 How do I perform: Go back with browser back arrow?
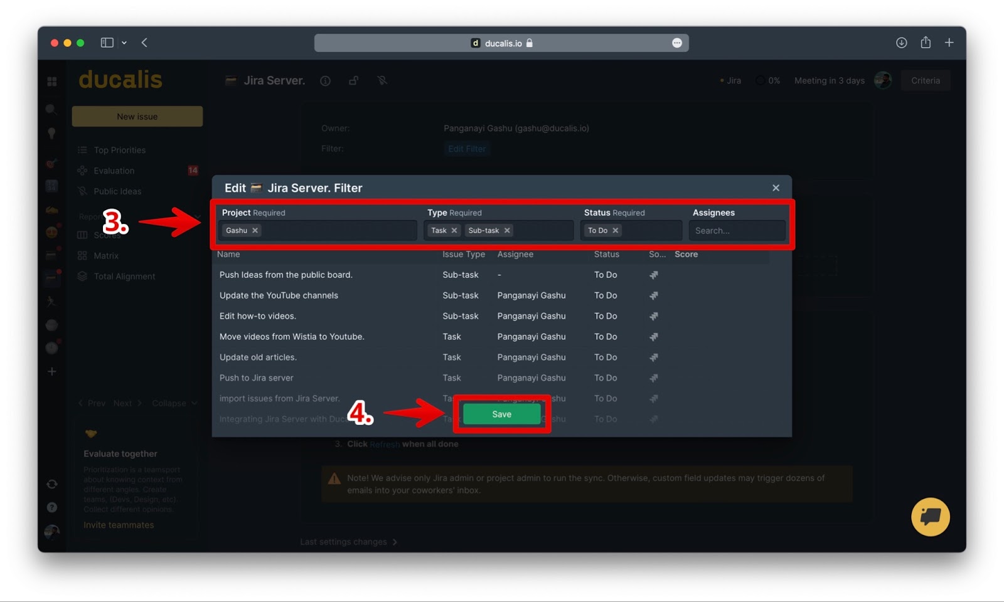tap(144, 43)
